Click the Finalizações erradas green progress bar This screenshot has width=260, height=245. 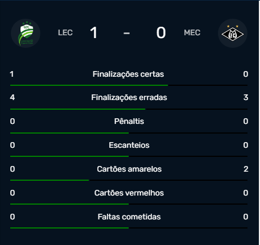coord(77,109)
